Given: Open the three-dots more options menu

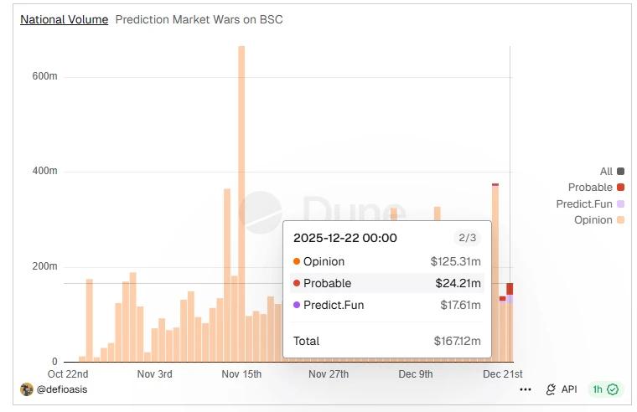Looking at the screenshot, I should tap(526, 389).
